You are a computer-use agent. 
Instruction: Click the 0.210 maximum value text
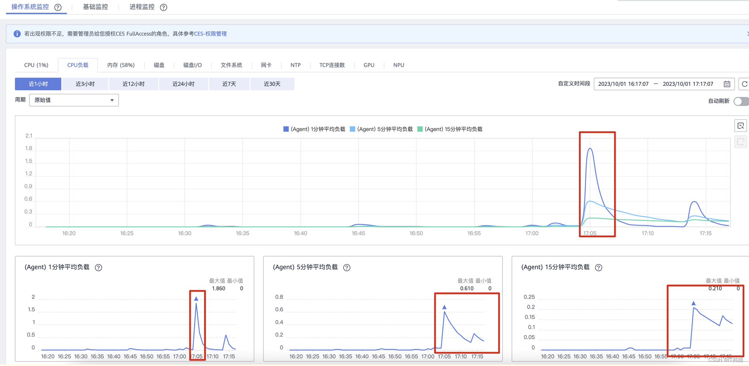(x=715, y=288)
